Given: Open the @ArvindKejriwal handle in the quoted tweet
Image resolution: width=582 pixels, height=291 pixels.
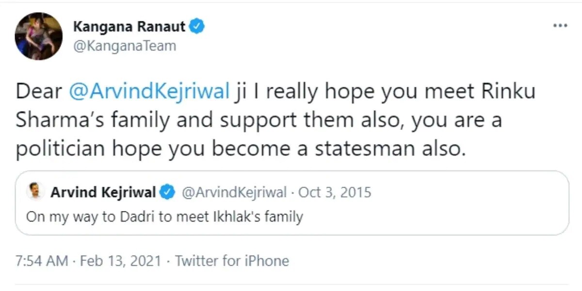Looking at the screenshot, I should (x=234, y=193).
